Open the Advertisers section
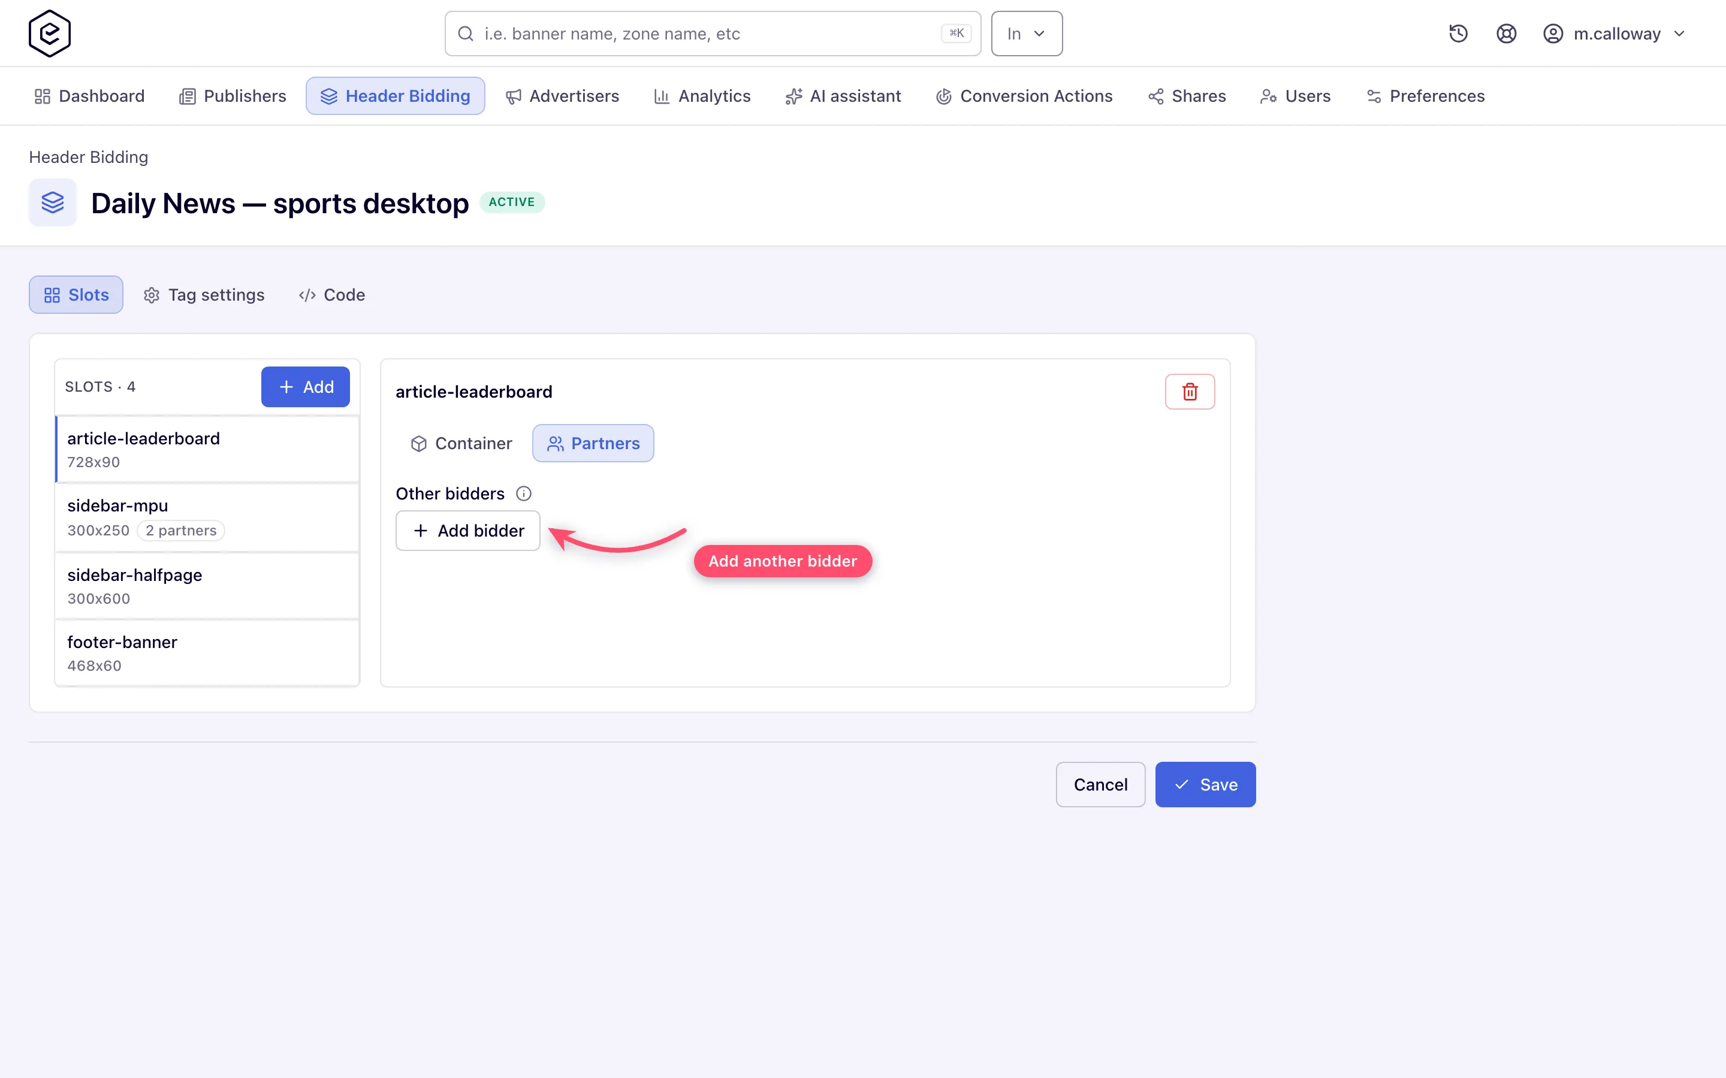This screenshot has width=1726, height=1078. pyautogui.click(x=562, y=96)
